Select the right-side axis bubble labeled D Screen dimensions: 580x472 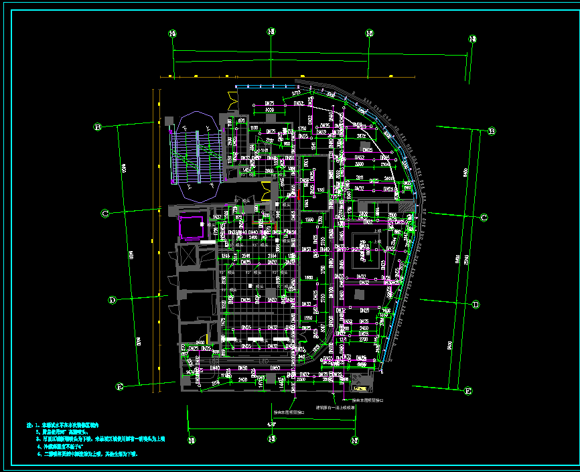(x=476, y=305)
